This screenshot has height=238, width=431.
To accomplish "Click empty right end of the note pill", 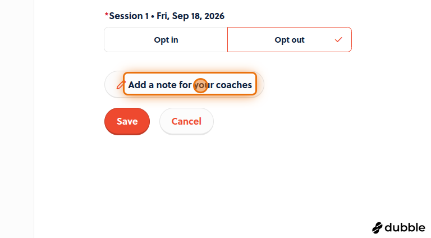I will click(x=260, y=84).
